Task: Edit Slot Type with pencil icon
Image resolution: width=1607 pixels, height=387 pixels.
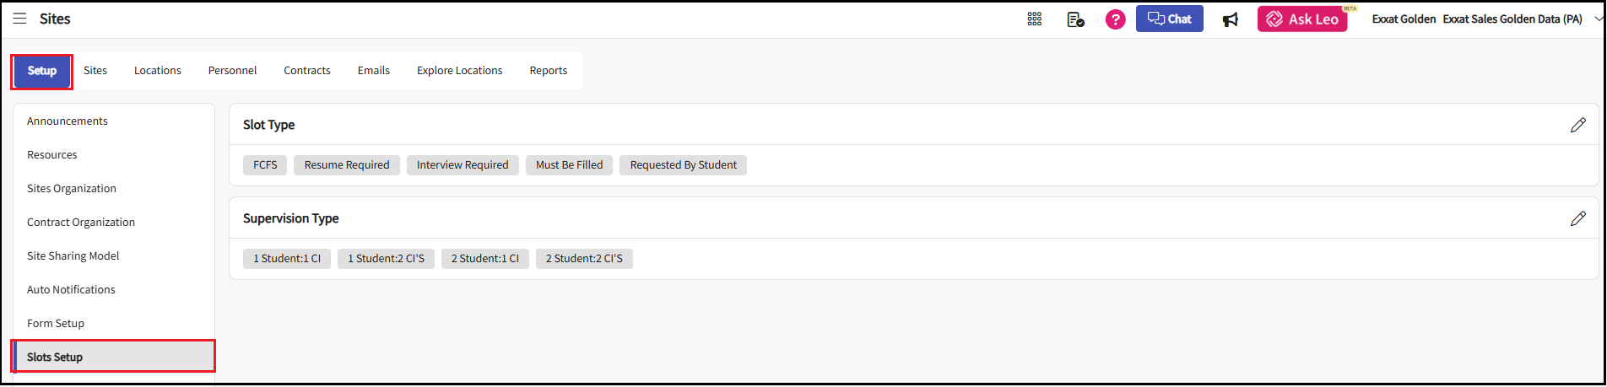Action: [x=1577, y=125]
